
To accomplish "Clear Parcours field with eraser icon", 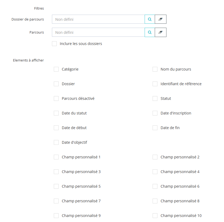I will pyautogui.click(x=160, y=32).
